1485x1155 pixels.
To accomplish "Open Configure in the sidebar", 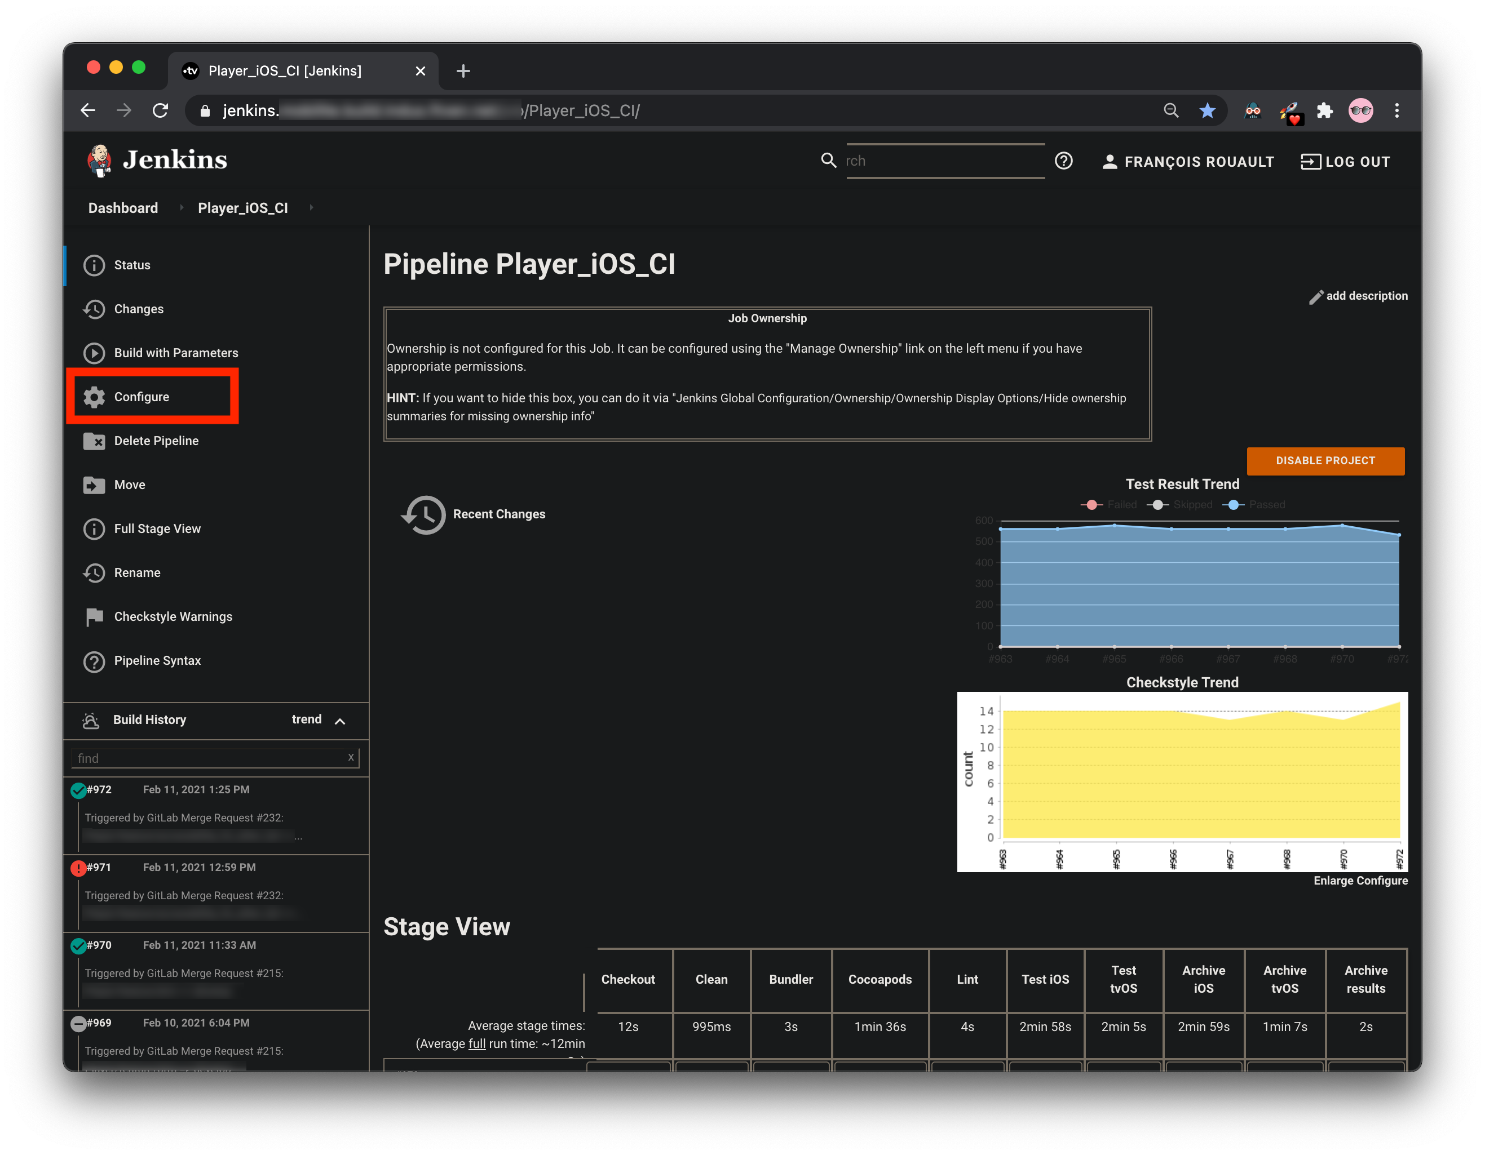I will (142, 397).
